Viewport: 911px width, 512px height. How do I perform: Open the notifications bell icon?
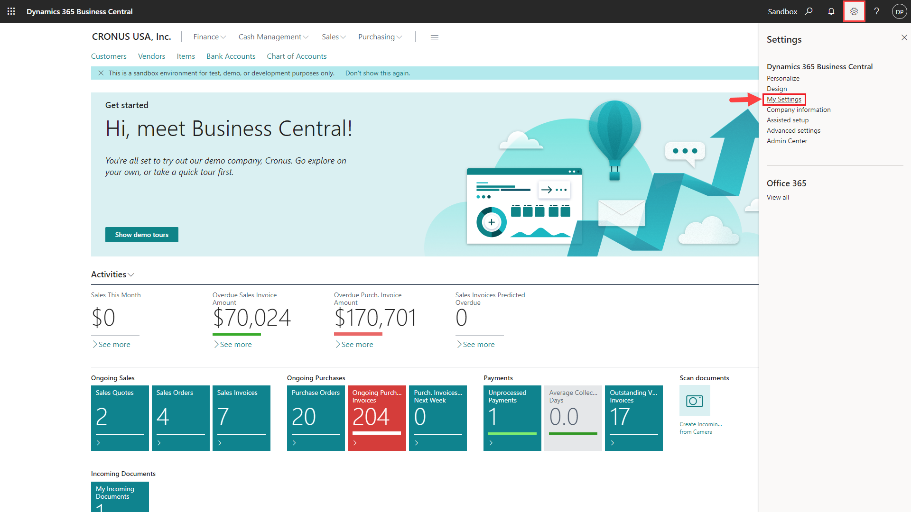(x=831, y=11)
